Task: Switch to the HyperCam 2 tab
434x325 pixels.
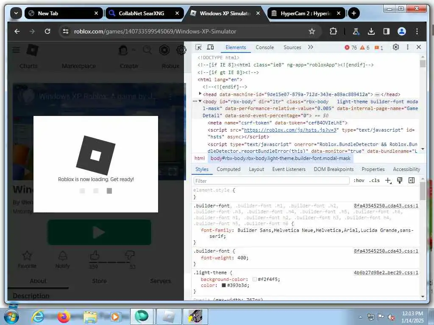Action: (x=306, y=13)
